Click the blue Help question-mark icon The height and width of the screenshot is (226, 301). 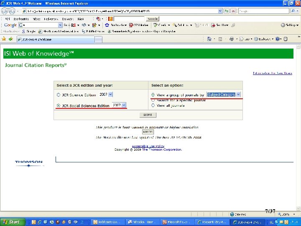(x=278, y=39)
